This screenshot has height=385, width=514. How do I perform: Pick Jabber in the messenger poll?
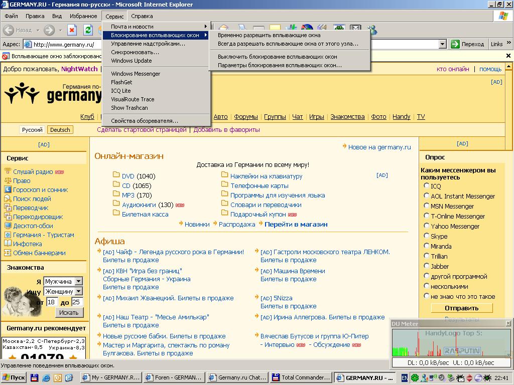[427, 266]
